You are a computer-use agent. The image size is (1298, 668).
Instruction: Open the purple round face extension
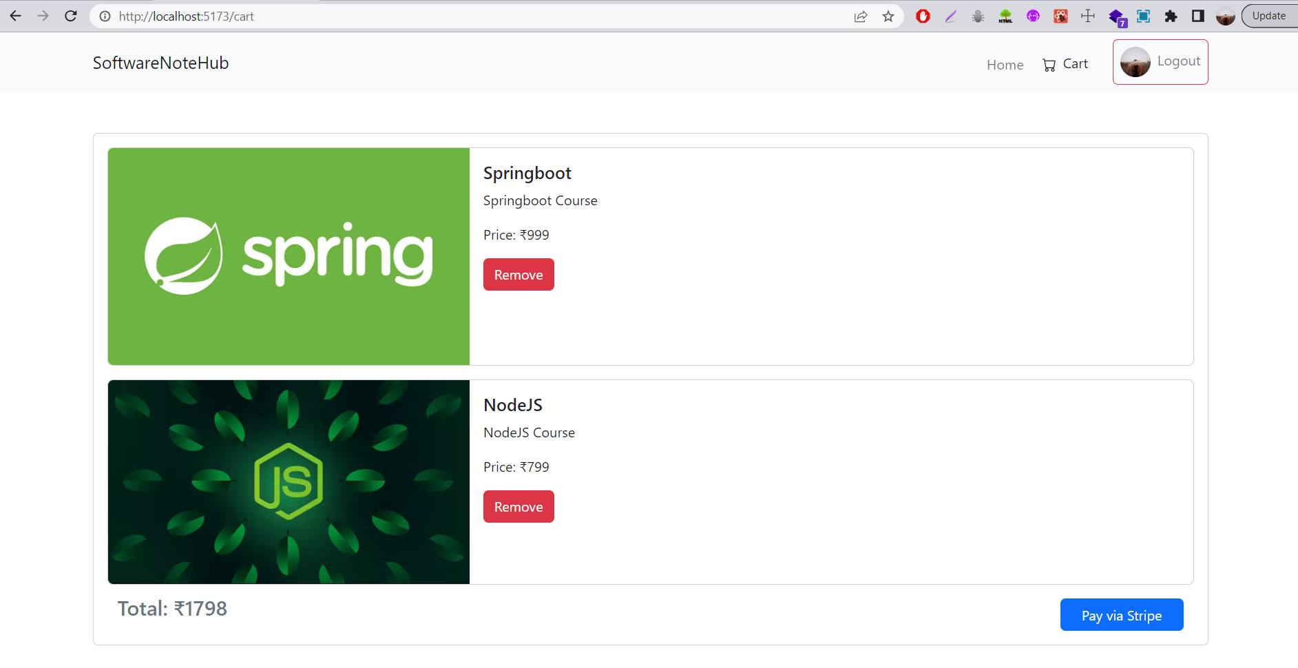tap(1034, 16)
